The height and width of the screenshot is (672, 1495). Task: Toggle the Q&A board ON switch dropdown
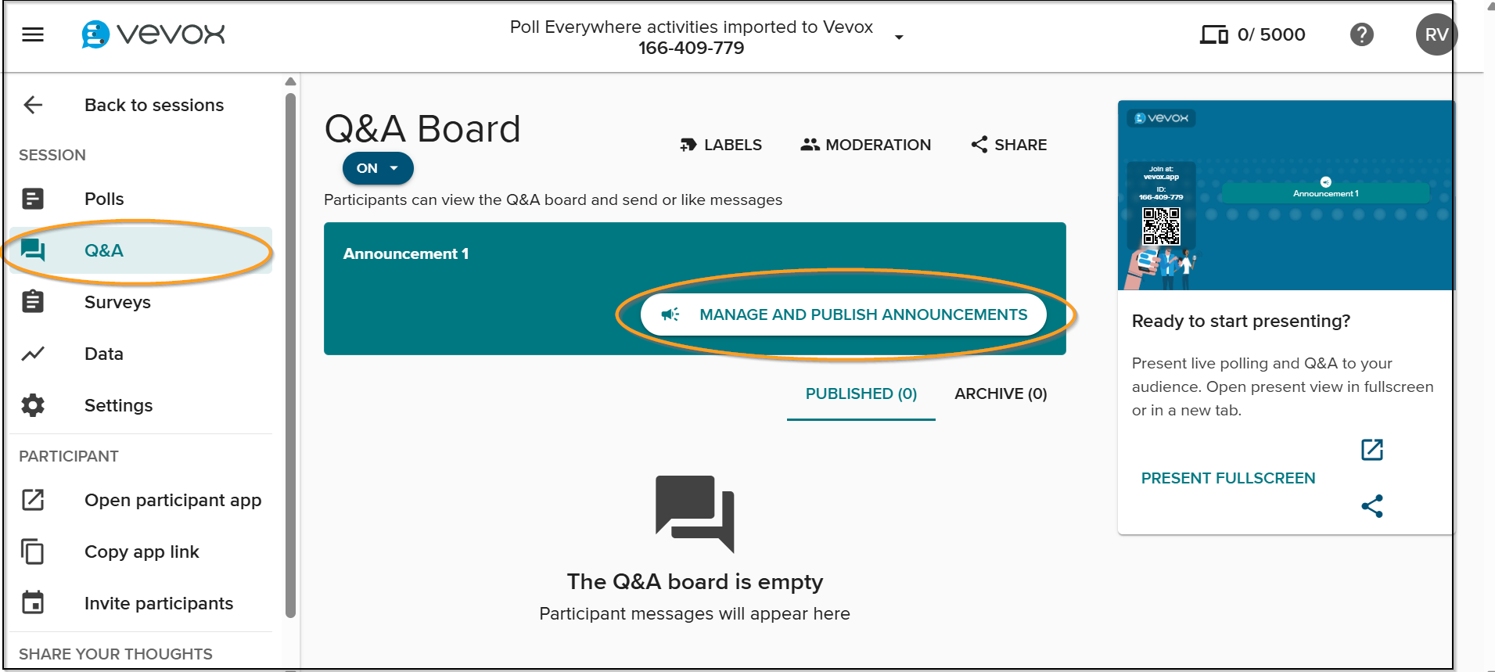pyautogui.click(x=378, y=168)
